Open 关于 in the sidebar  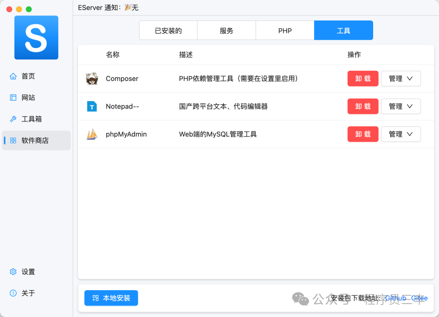36,293
